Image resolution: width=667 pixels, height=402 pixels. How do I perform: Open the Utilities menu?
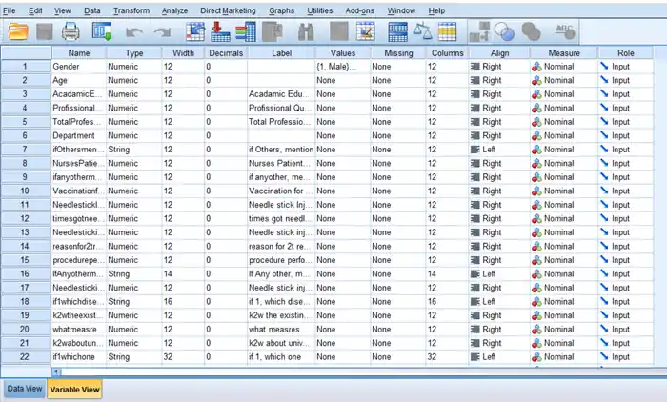click(319, 10)
